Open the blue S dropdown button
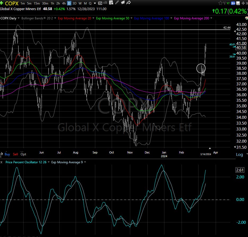The height and width of the screenshot is (237, 248). click(x=233, y=3)
